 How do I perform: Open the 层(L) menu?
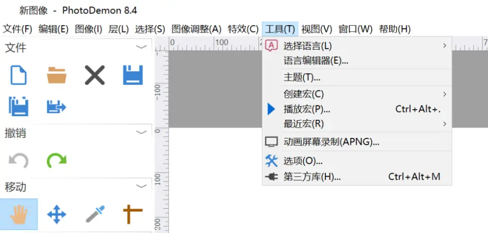tap(118, 29)
